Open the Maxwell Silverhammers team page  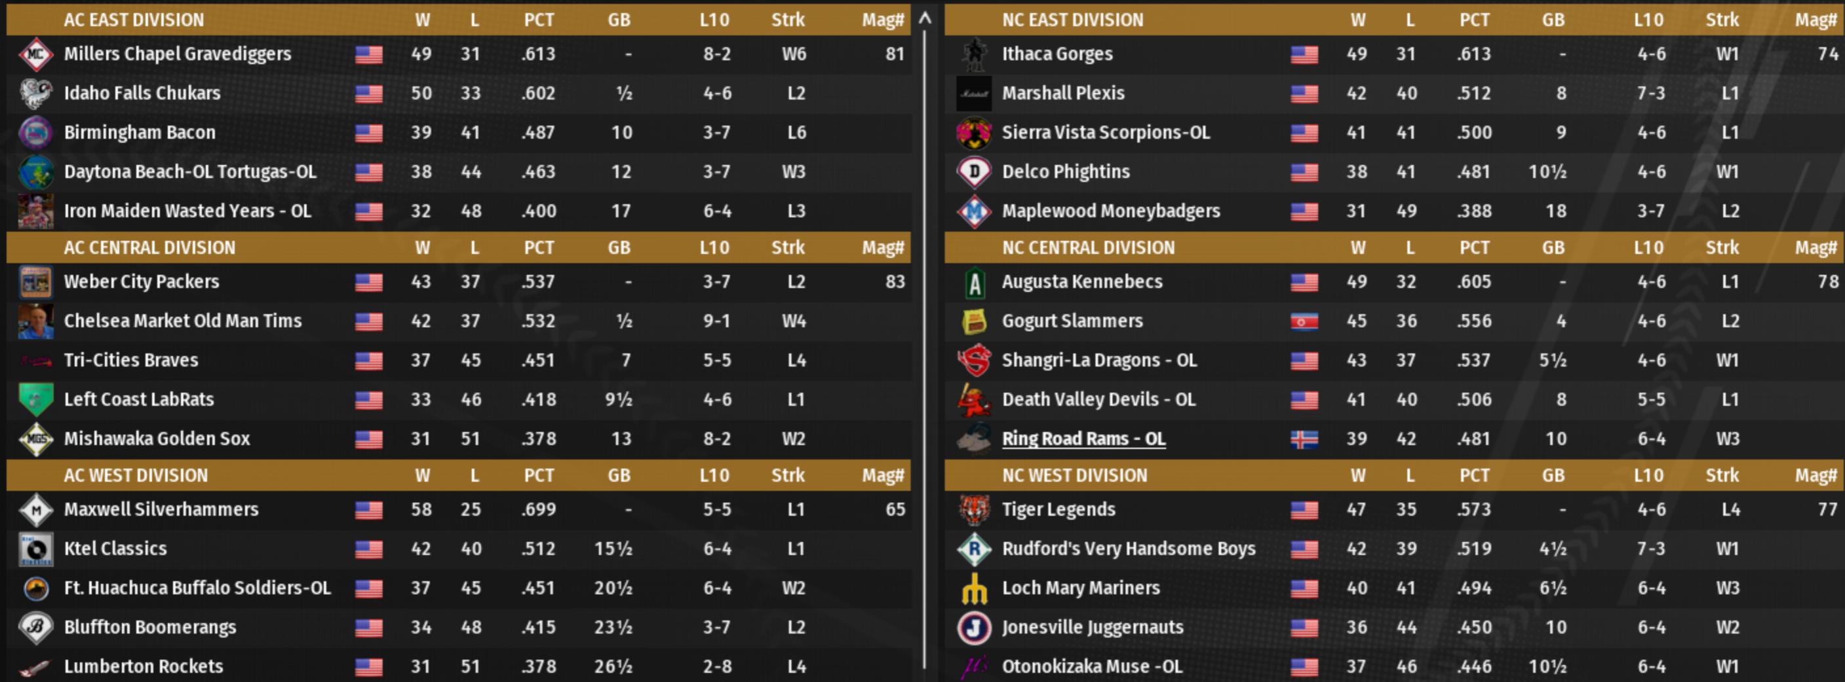(161, 510)
